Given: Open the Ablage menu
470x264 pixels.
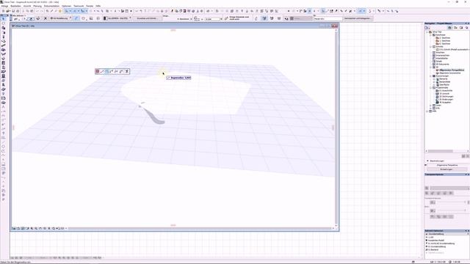Looking at the screenshot, I should [x=5, y=6].
